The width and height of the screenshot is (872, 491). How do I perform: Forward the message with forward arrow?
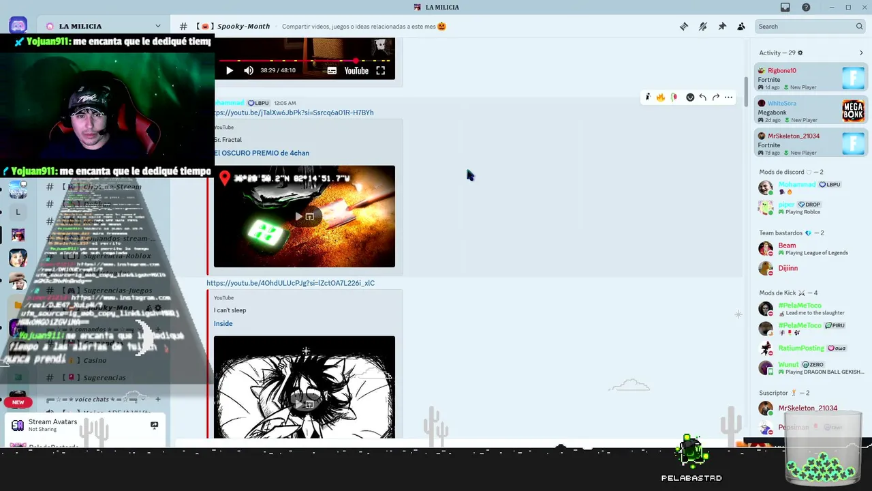[716, 98]
